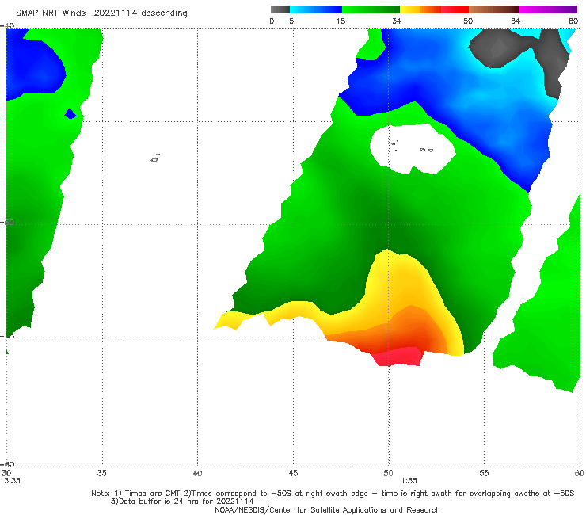Click the small island outline near 38E
The image size is (586, 515).
coord(155,158)
